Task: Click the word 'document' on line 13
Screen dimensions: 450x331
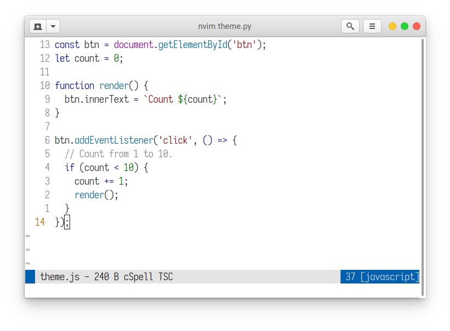Action: point(134,45)
